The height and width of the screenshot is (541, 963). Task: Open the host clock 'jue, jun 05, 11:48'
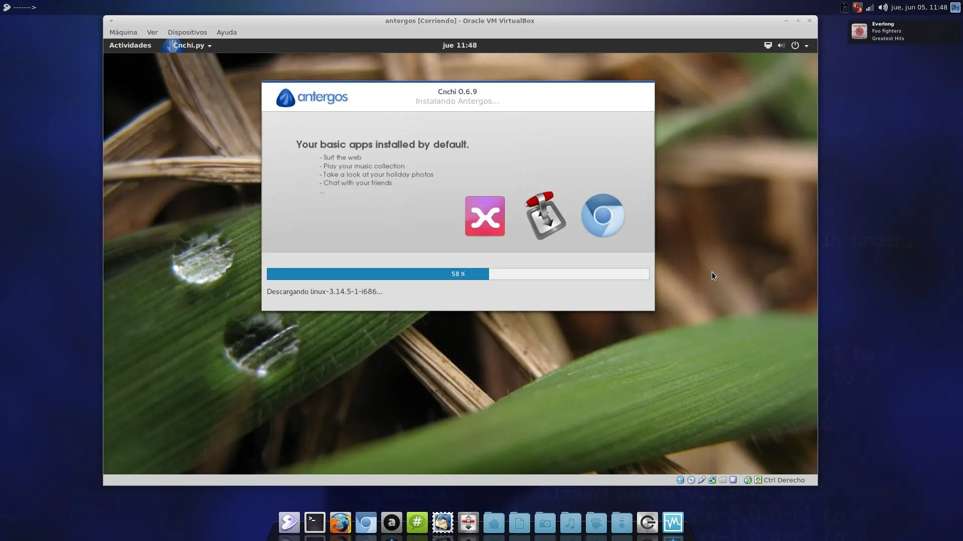click(919, 7)
